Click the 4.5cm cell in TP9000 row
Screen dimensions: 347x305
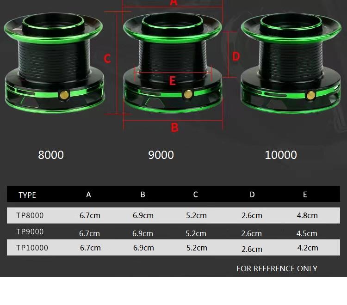(307, 233)
